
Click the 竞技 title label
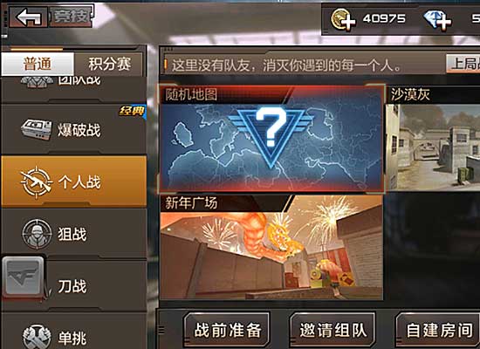point(71,16)
